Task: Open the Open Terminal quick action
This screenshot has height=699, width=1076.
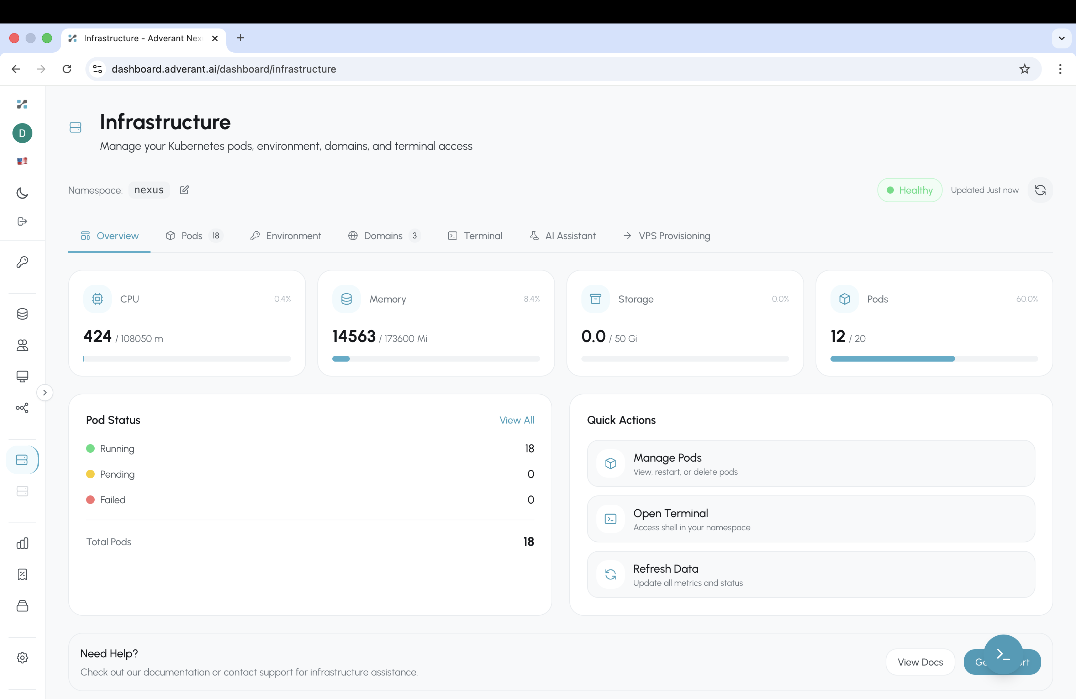Action: pyautogui.click(x=810, y=519)
